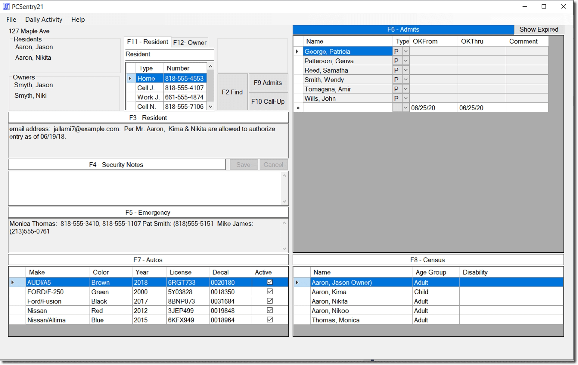Click phone list scroll-down arrow
This screenshot has width=578, height=365.
point(210,107)
